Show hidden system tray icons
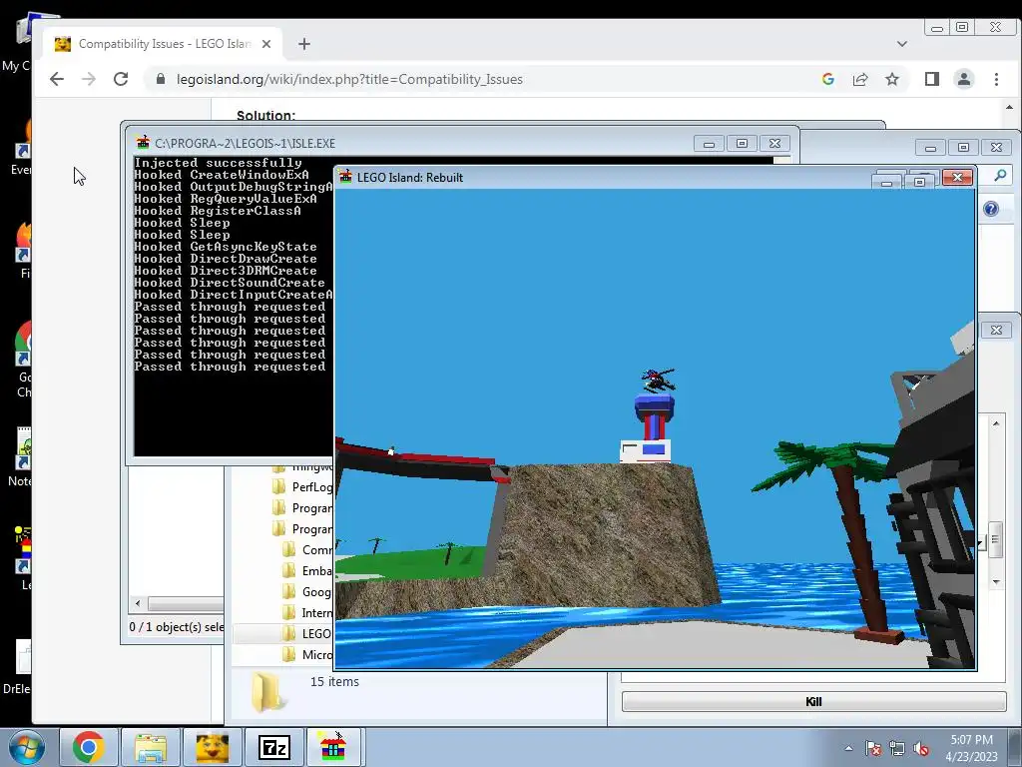Viewport: 1022px width, 767px height. [848, 748]
